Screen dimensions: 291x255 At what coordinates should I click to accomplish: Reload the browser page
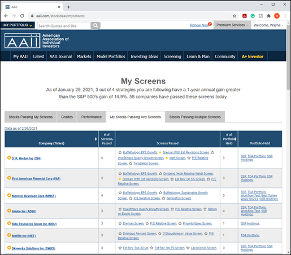point(22,16)
